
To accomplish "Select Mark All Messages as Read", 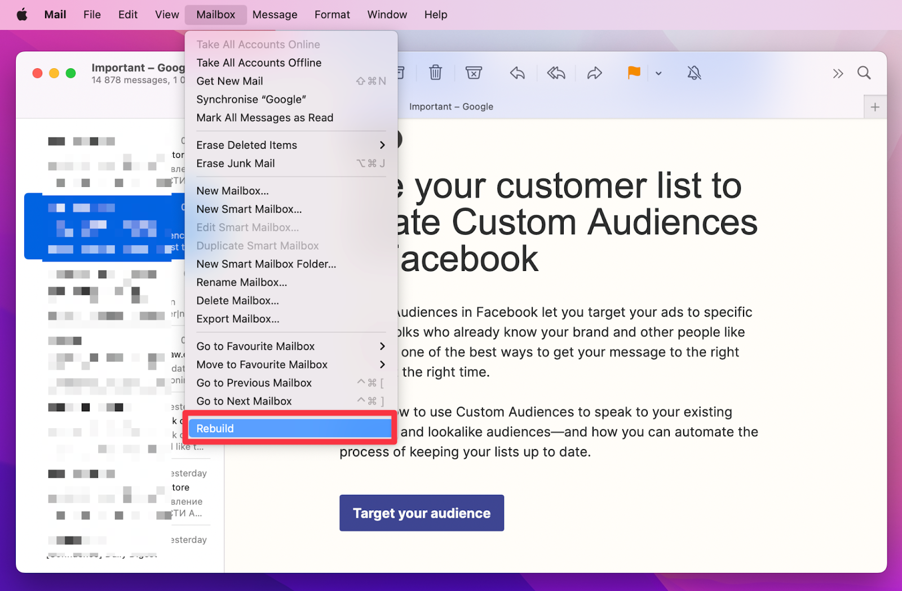I will (x=291, y=118).
